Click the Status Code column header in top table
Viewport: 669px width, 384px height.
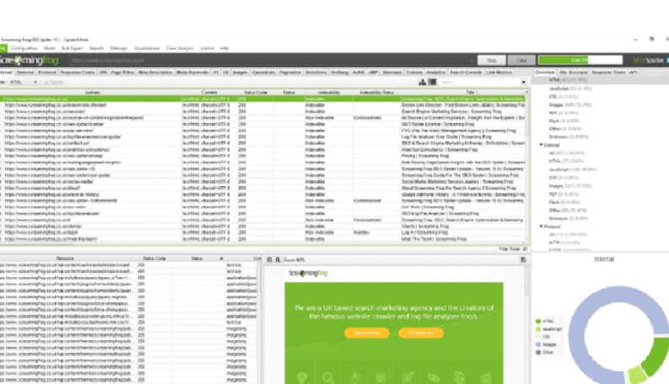point(255,93)
